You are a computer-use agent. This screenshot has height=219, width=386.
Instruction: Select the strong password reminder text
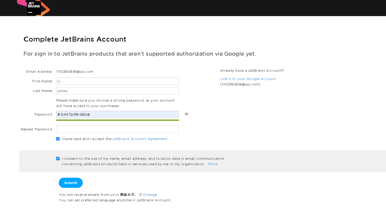115,103
